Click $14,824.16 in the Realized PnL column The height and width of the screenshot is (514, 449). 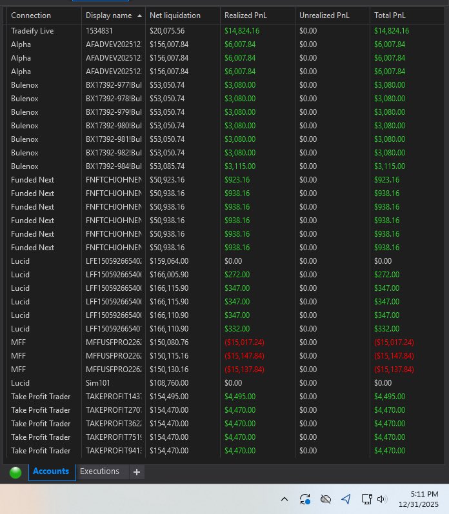pyautogui.click(x=242, y=31)
